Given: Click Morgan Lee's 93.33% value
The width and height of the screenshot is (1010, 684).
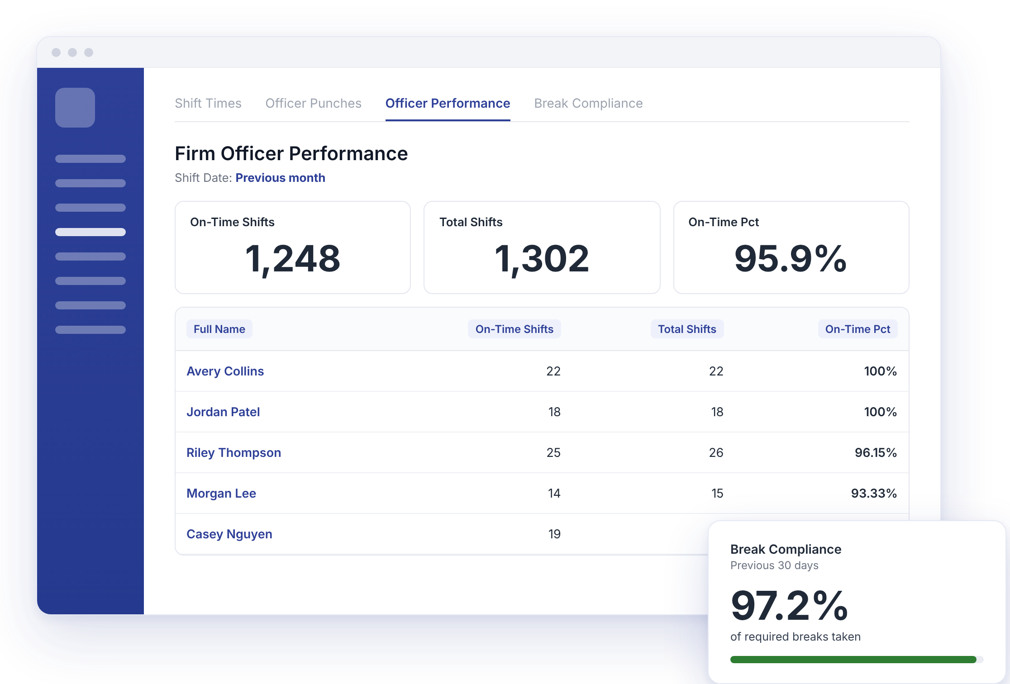Looking at the screenshot, I should click(x=874, y=493).
